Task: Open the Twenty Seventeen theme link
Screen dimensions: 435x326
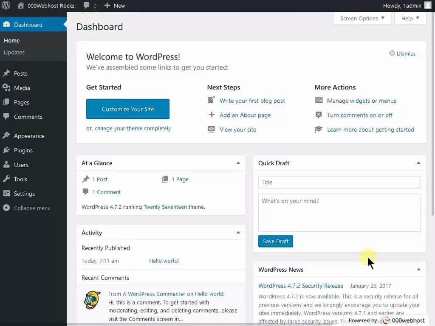Action: click(x=165, y=207)
